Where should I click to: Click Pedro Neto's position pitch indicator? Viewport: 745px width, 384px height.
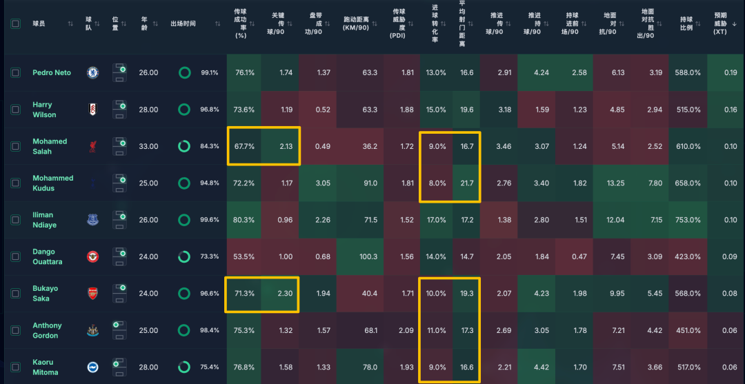pyautogui.click(x=119, y=72)
